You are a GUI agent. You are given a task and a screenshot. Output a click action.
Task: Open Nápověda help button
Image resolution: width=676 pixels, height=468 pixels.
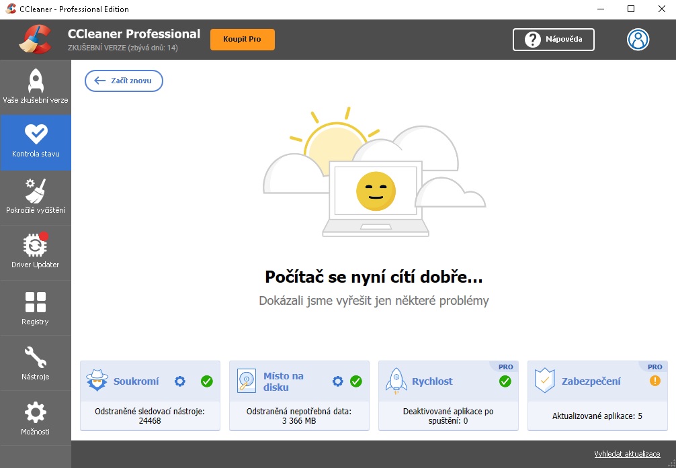pyautogui.click(x=553, y=40)
